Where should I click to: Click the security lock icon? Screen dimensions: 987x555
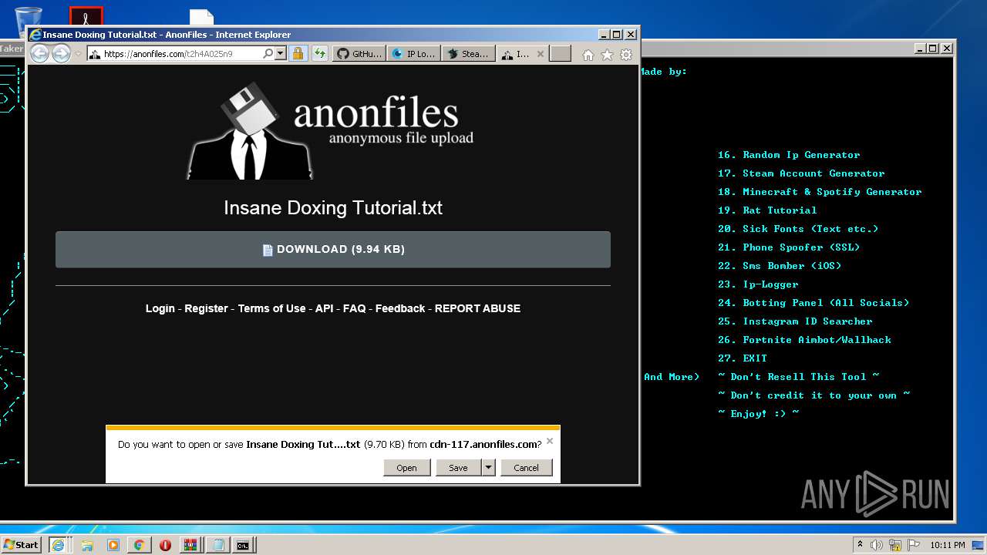point(298,54)
